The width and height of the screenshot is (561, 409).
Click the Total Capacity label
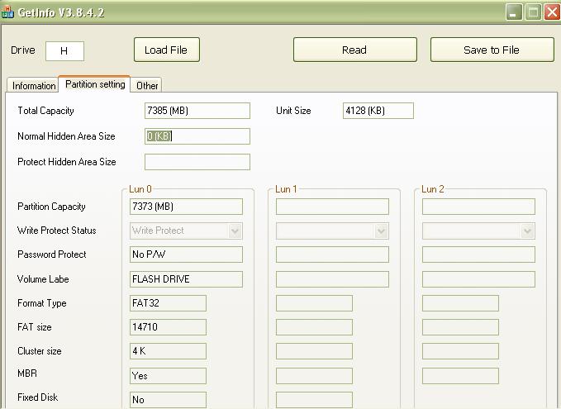pos(45,111)
